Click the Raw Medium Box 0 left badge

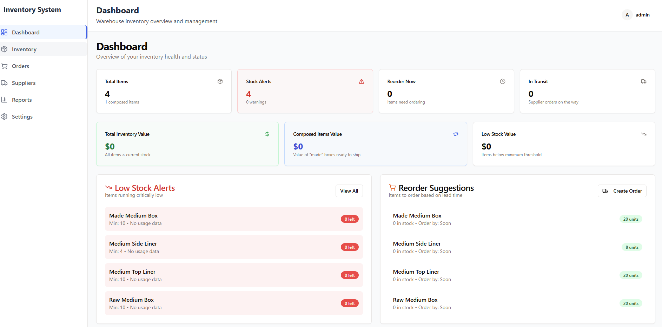349,303
